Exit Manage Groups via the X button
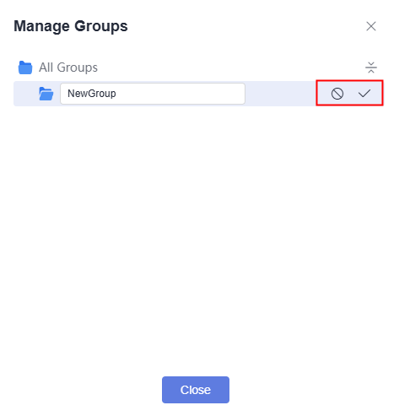 [x=371, y=26]
